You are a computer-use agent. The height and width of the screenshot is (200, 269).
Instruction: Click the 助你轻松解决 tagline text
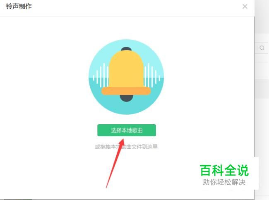[x=224, y=182]
